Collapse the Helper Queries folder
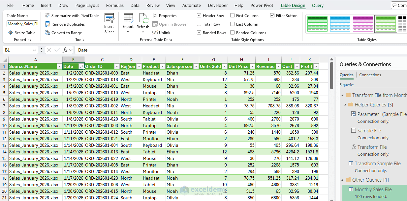Viewport: 407px width, 201px height. click(345, 105)
